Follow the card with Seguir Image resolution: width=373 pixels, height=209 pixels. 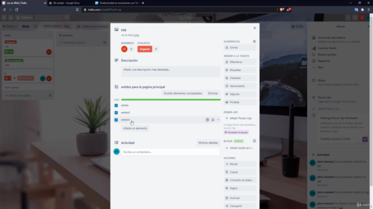point(240,188)
